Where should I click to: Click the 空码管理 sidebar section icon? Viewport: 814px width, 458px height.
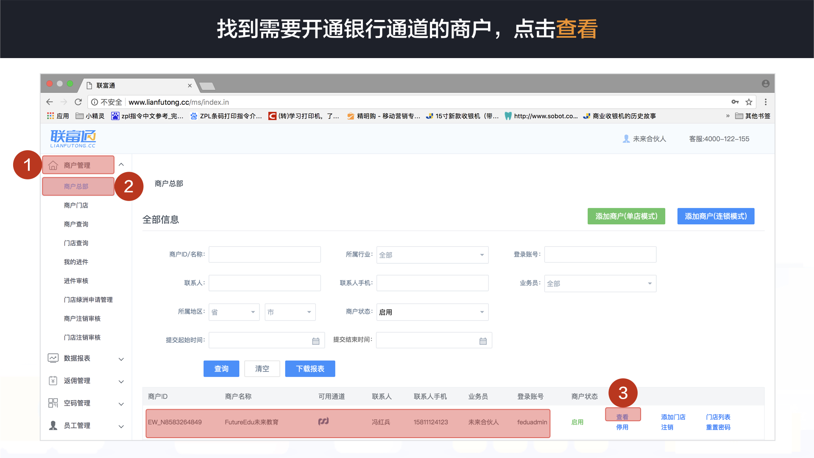50,404
